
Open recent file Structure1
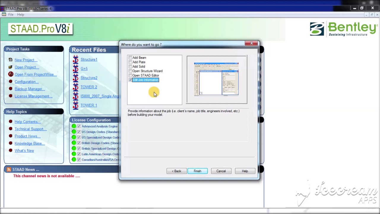click(89, 59)
